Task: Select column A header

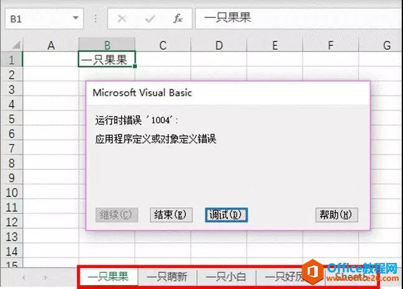Action: coord(51,45)
